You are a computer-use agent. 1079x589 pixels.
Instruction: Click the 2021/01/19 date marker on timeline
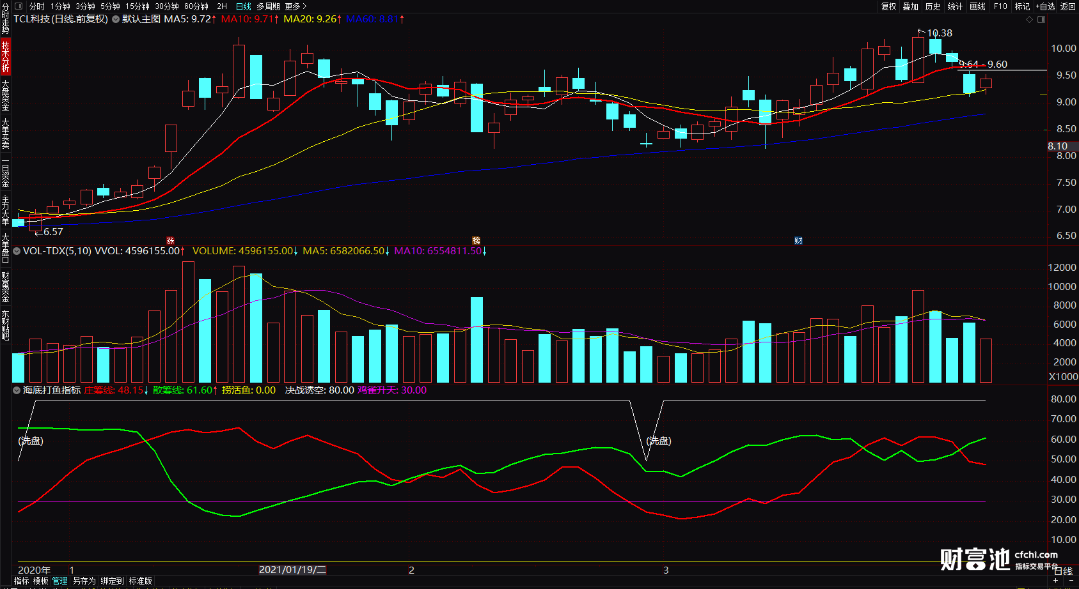pyautogui.click(x=292, y=570)
